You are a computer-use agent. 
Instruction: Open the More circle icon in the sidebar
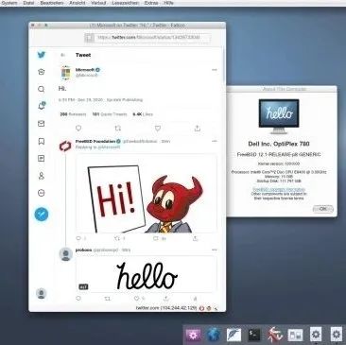pos(42,193)
